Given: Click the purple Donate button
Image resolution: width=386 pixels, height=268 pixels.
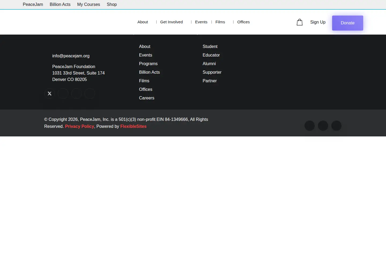Looking at the screenshot, I should (347, 23).
